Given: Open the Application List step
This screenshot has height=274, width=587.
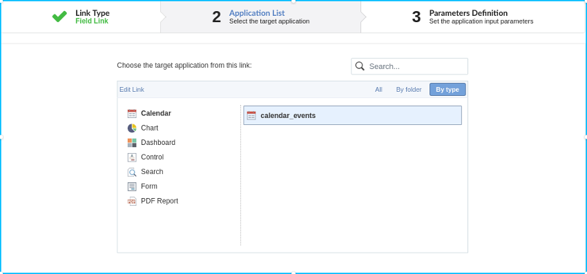Looking at the screenshot, I should point(260,17).
